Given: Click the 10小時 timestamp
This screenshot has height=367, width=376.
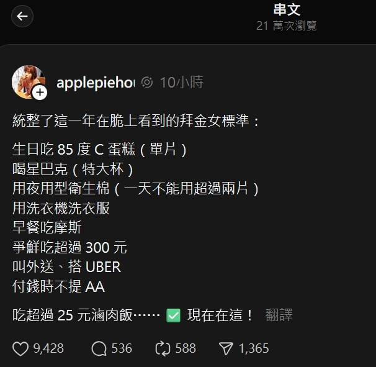Looking at the screenshot, I should pos(182,83).
